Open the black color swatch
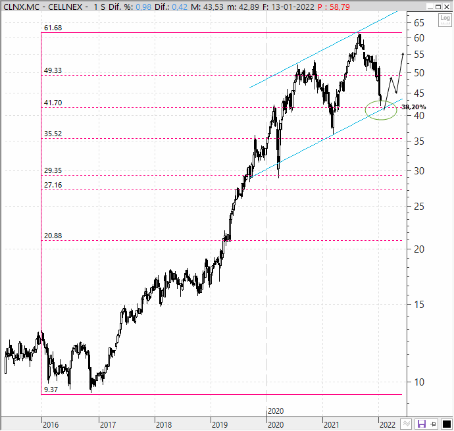This screenshot has height=431, width=454. point(447,424)
